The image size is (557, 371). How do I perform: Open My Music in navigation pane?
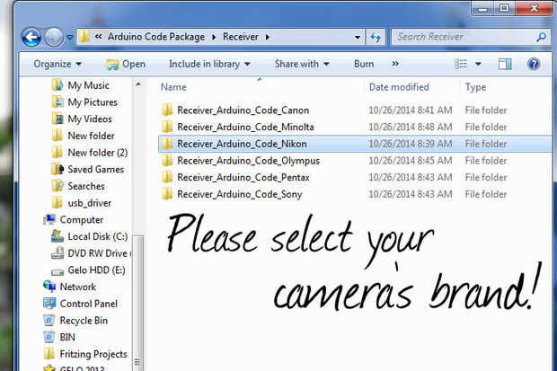click(88, 85)
